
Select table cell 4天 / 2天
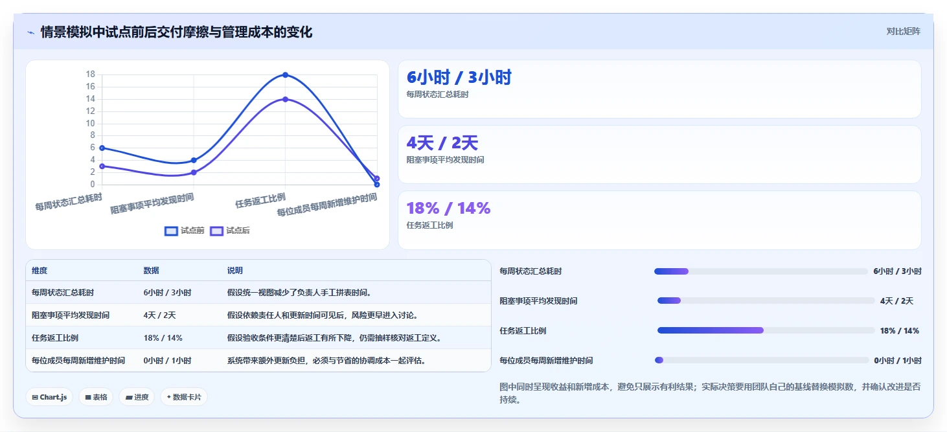[159, 315]
